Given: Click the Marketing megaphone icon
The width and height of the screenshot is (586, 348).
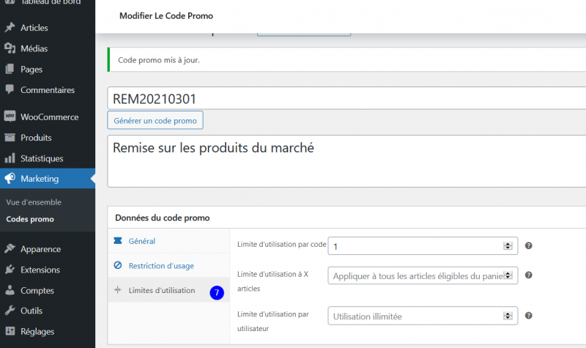Looking at the screenshot, I should [x=10, y=178].
